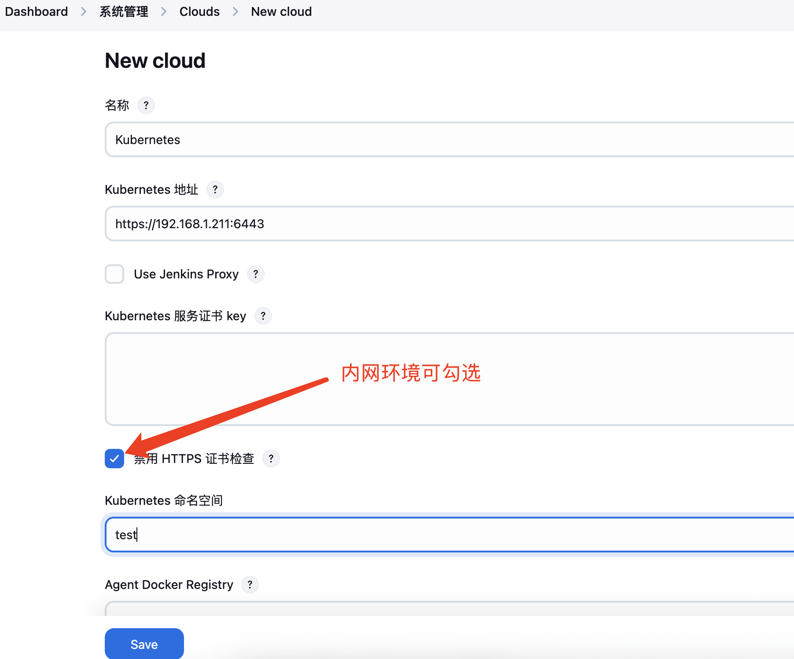Open Clouds breadcrumb link
Viewport: 794px width, 659px height.
click(199, 11)
